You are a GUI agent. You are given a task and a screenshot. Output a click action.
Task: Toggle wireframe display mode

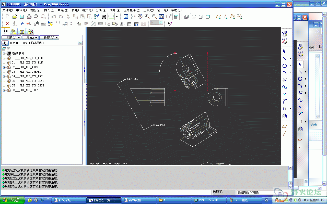(x=186, y=17)
